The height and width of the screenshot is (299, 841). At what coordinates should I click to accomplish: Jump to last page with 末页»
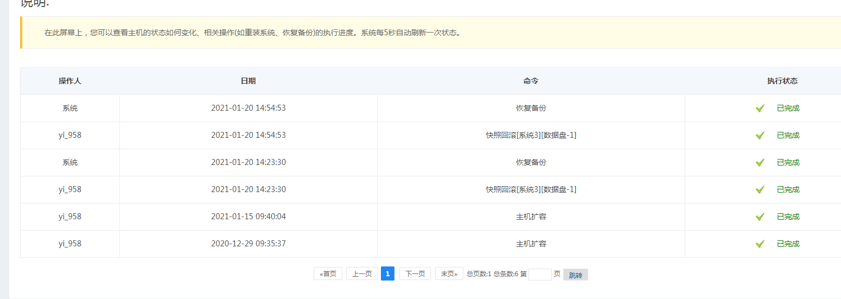(449, 273)
